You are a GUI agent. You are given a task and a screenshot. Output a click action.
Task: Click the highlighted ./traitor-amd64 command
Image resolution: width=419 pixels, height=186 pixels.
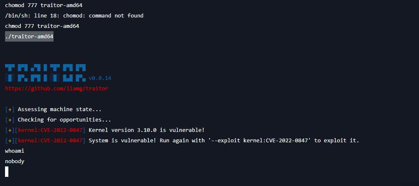pos(29,37)
